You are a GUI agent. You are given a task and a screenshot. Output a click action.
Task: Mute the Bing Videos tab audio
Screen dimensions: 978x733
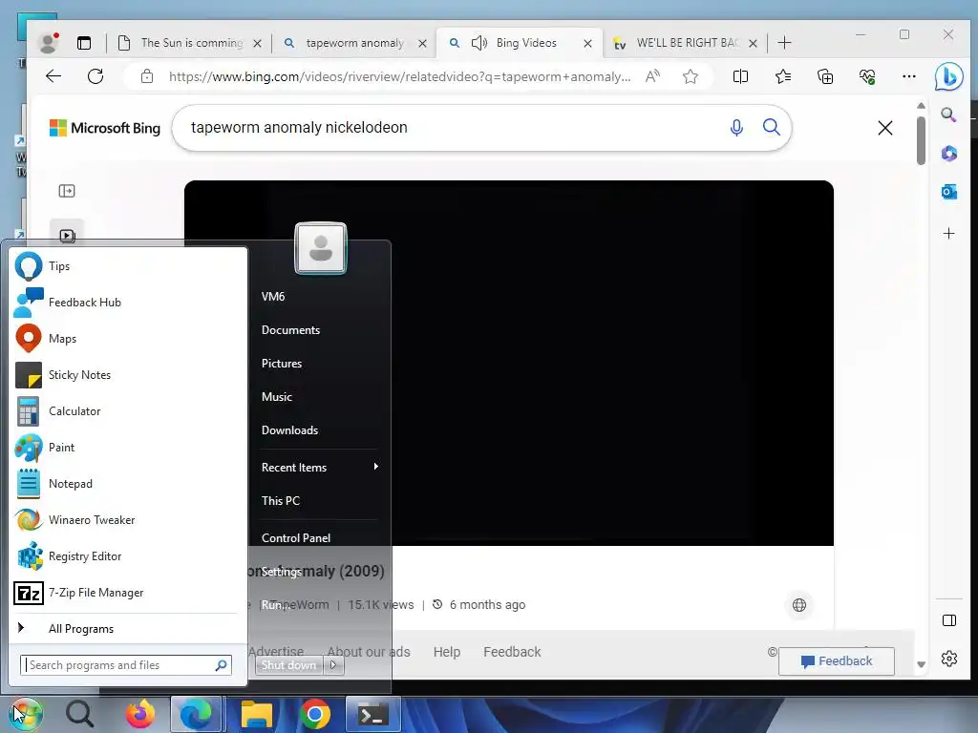pos(479,43)
